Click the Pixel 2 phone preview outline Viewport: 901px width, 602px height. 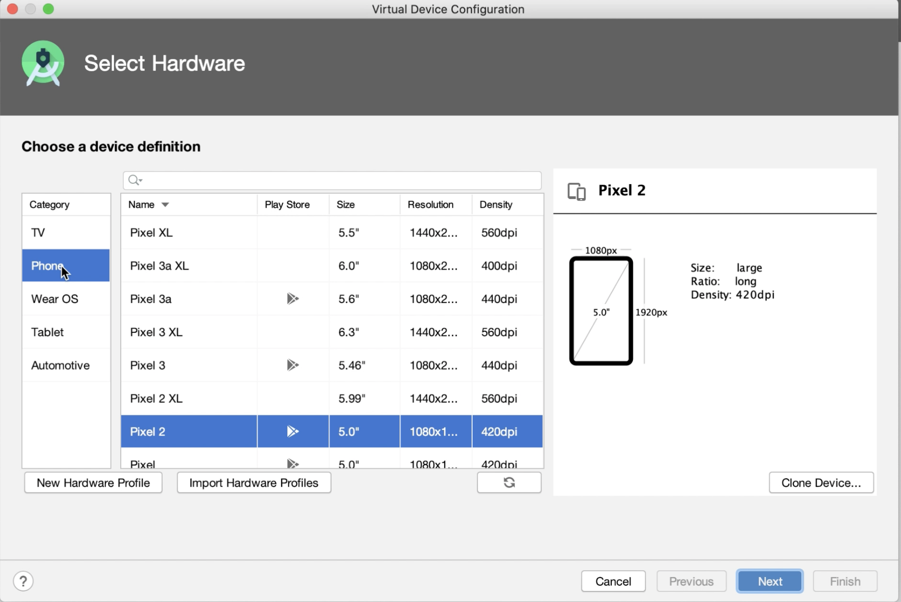pyautogui.click(x=601, y=311)
